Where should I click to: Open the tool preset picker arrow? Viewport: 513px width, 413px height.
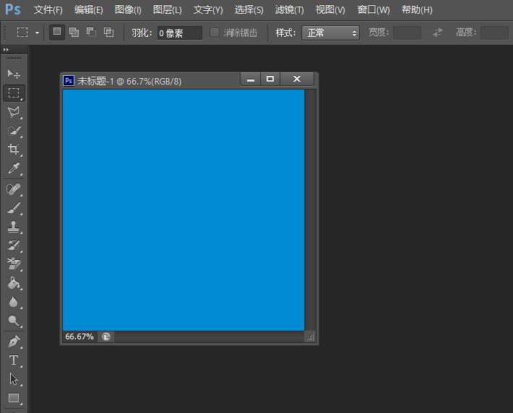pos(37,32)
